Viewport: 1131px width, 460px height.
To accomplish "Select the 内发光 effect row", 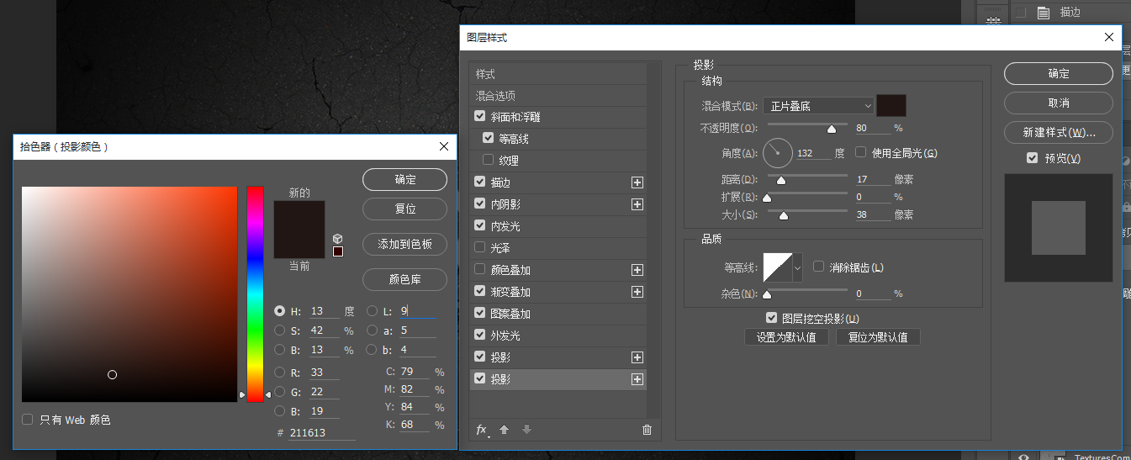I will click(x=558, y=226).
